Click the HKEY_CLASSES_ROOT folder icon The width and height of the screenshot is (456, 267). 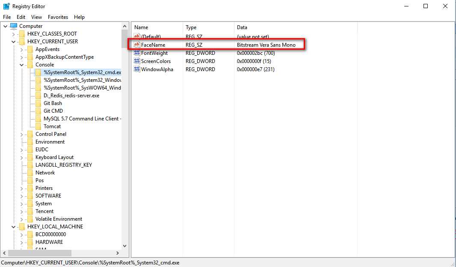tap(22, 34)
